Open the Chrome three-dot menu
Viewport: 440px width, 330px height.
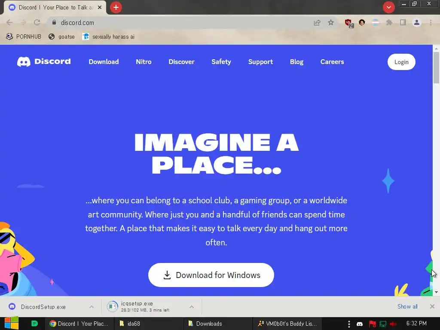[431, 22]
